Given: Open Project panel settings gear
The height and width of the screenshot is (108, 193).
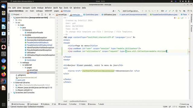Looking at the screenshot, I should [x=50, y=14].
